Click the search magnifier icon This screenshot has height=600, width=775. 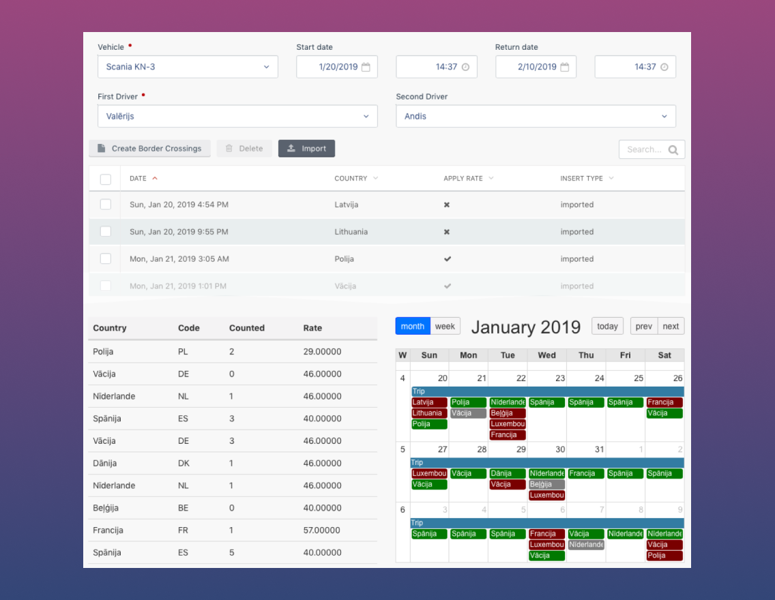pos(673,150)
